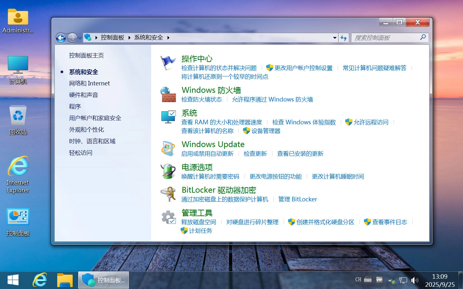The width and height of the screenshot is (463, 289).
Task: Open the back button history chevron
Action: pyautogui.click(x=80, y=38)
